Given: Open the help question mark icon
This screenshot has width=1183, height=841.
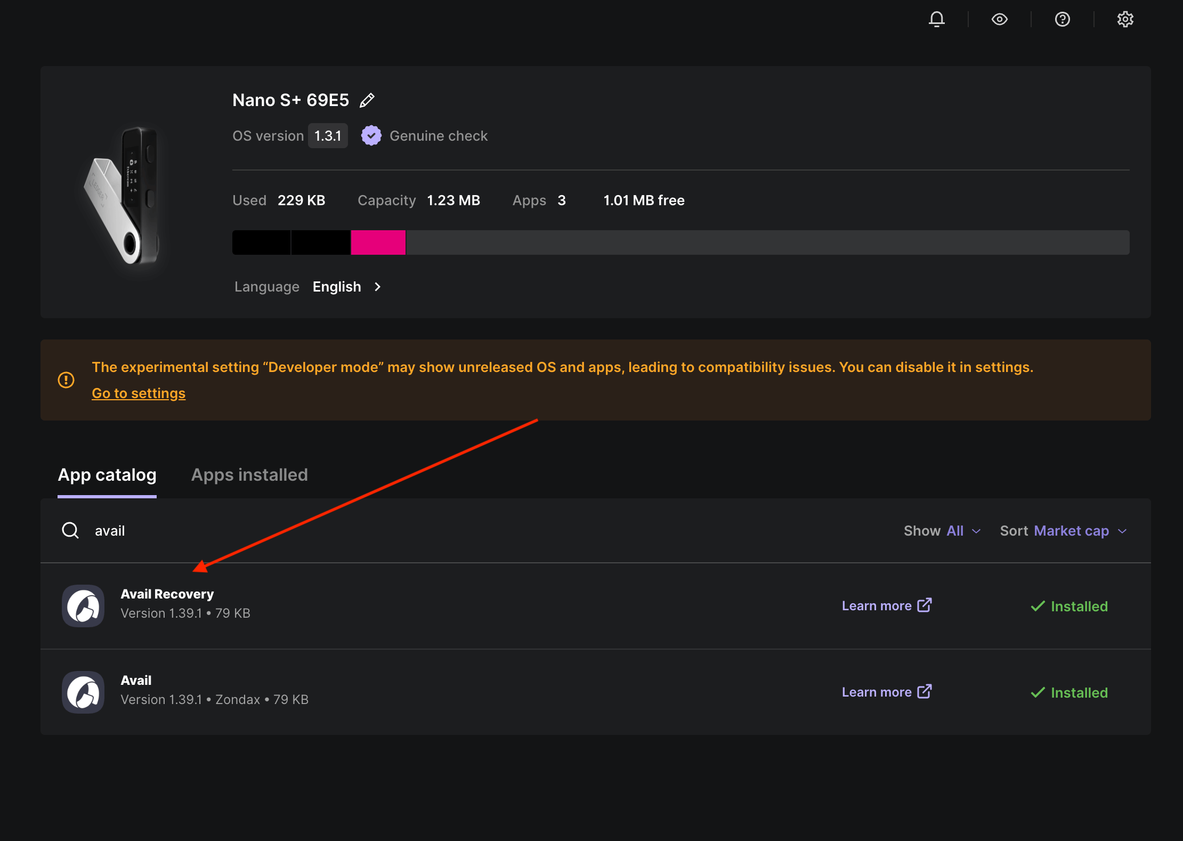Looking at the screenshot, I should pos(1062,20).
